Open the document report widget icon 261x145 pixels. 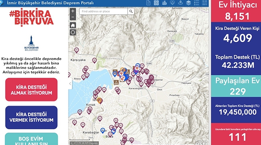click(x=148, y=3)
